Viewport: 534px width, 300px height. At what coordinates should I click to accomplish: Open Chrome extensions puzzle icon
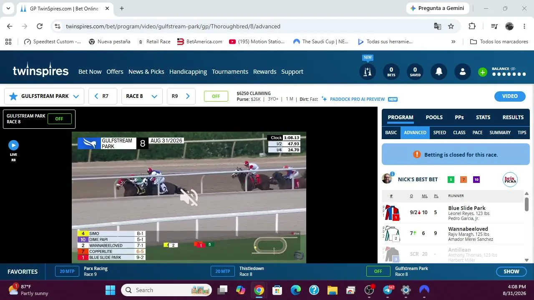[x=472, y=26]
